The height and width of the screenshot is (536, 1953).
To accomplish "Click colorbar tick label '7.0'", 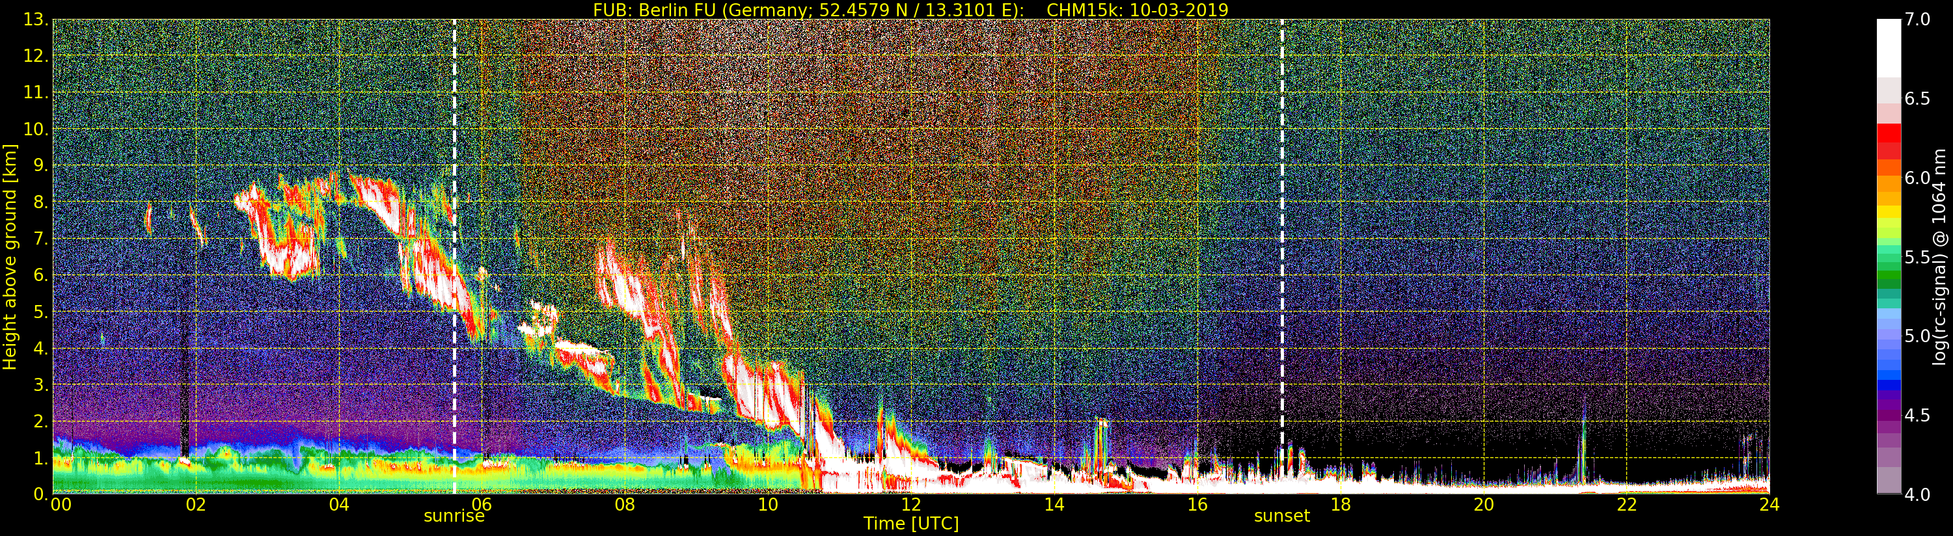I will coord(1917,20).
